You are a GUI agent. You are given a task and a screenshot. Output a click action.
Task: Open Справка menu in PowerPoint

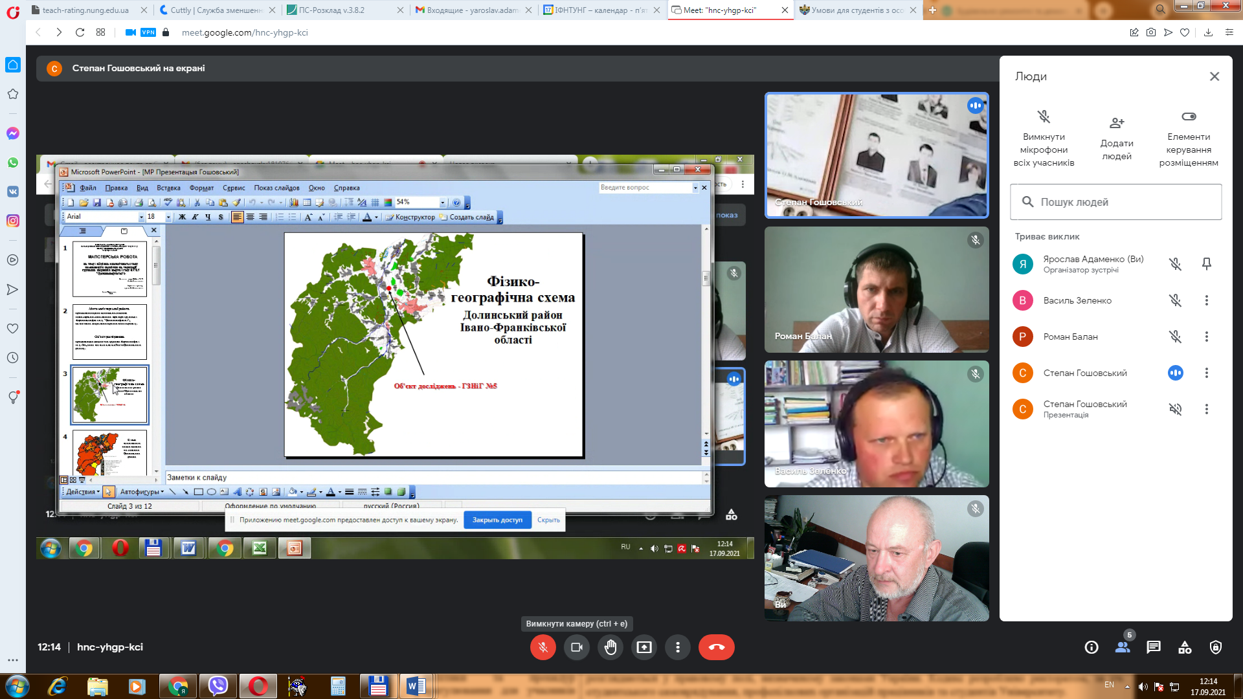point(346,188)
